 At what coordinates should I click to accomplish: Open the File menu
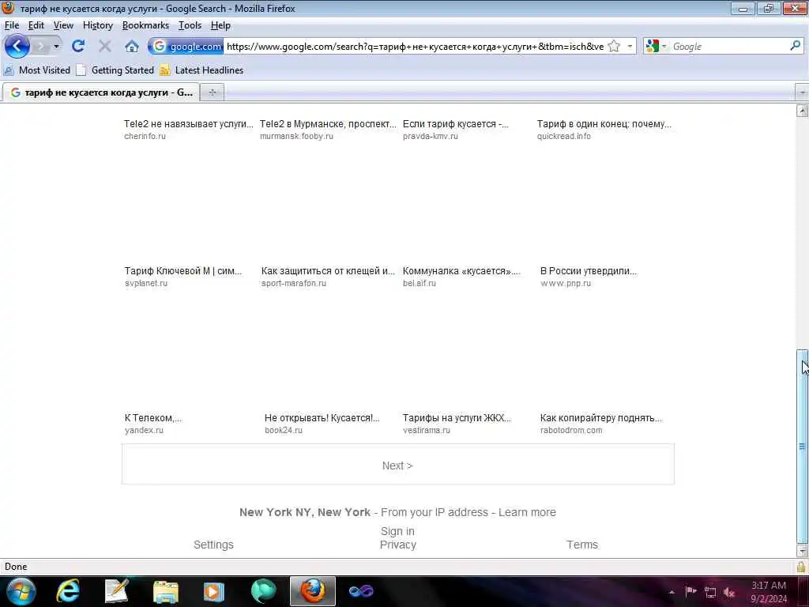pyautogui.click(x=12, y=25)
